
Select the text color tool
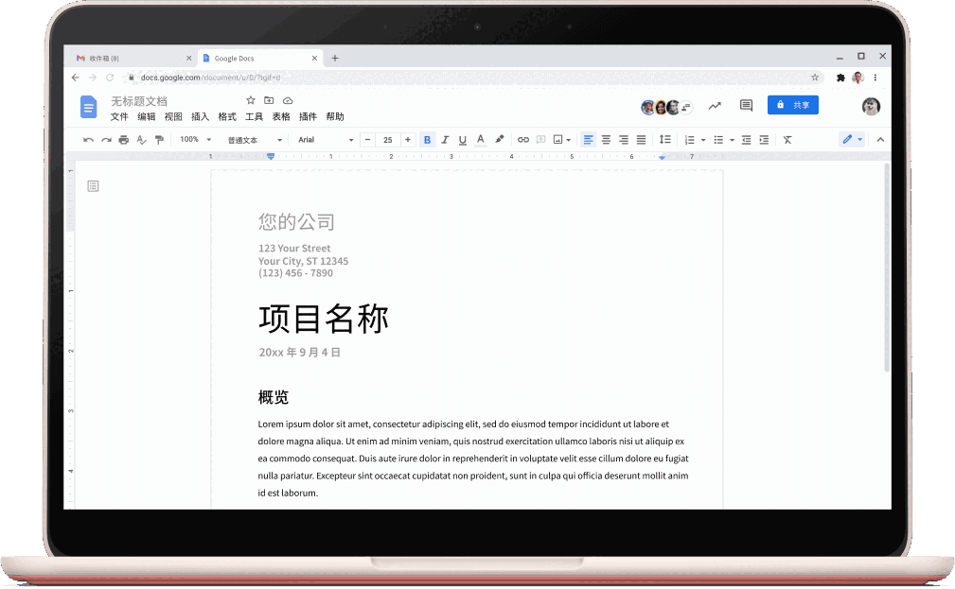[480, 139]
